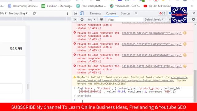Click the empty input box on the page

(x=11, y=88)
